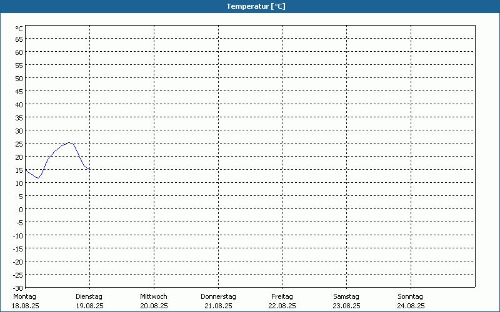
Task: Click the -30 axis label
Action: pyautogui.click(x=18, y=288)
